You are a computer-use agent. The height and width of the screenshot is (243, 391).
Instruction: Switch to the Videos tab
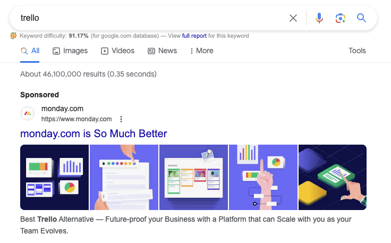tap(117, 51)
